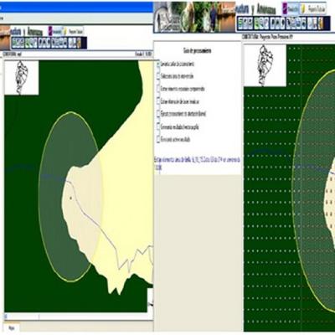Click the yellow-icon button in the left window header
This screenshot has width=335, height=335.
click(x=73, y=31)
